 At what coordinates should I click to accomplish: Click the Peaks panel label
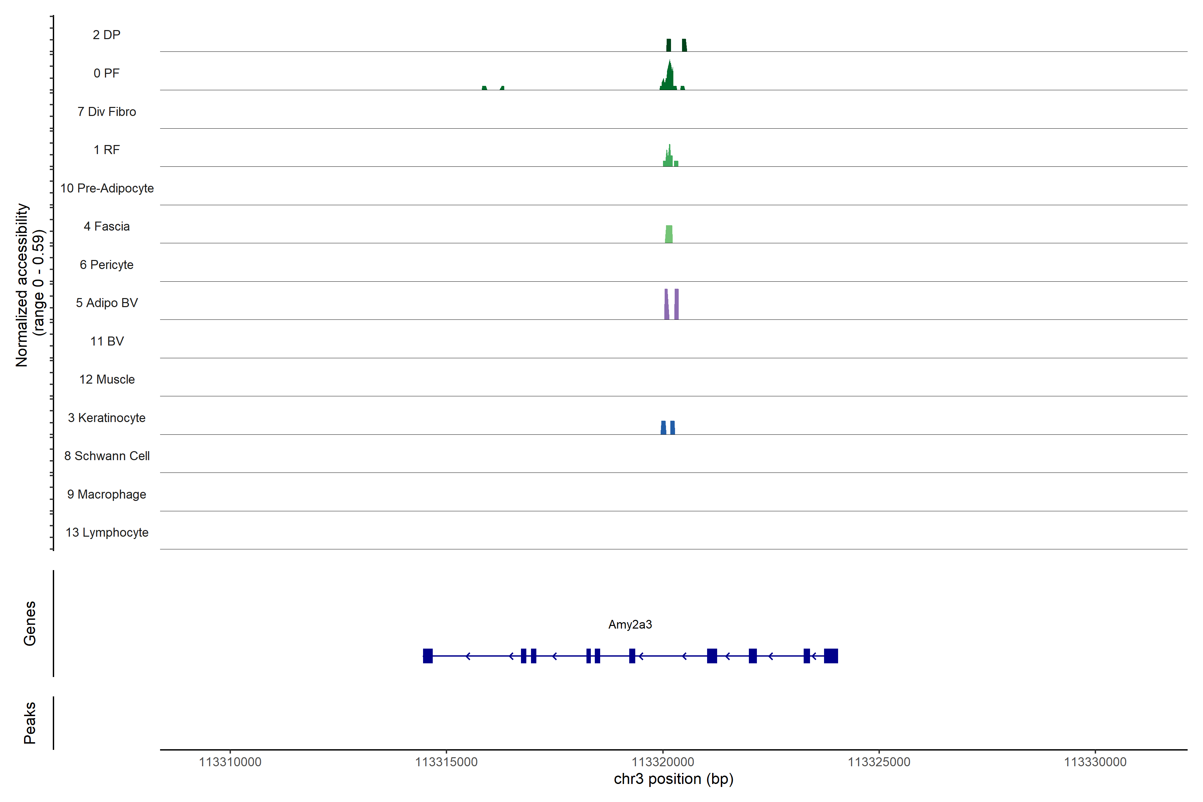pyautogui.click(x=30, y=723)
